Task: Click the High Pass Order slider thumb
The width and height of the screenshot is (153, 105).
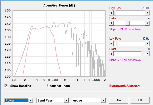Action: [x=128, y=23]
